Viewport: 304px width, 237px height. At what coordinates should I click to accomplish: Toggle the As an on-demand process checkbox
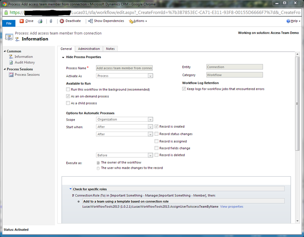point(68,96)
